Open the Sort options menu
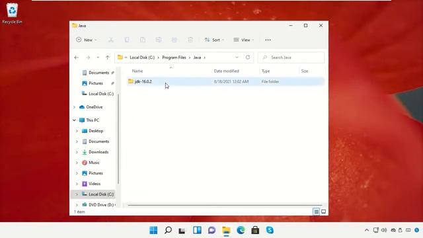423x238 pixels. pos(214,40)
